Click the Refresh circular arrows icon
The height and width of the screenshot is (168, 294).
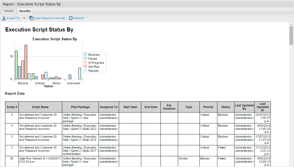pyautogui.click(x=71, y=18)
